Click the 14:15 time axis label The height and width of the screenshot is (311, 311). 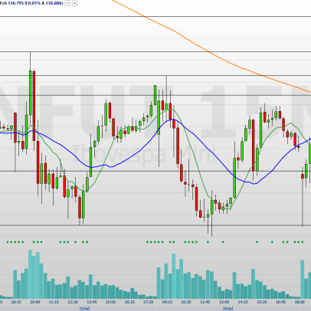coord(243,302)
